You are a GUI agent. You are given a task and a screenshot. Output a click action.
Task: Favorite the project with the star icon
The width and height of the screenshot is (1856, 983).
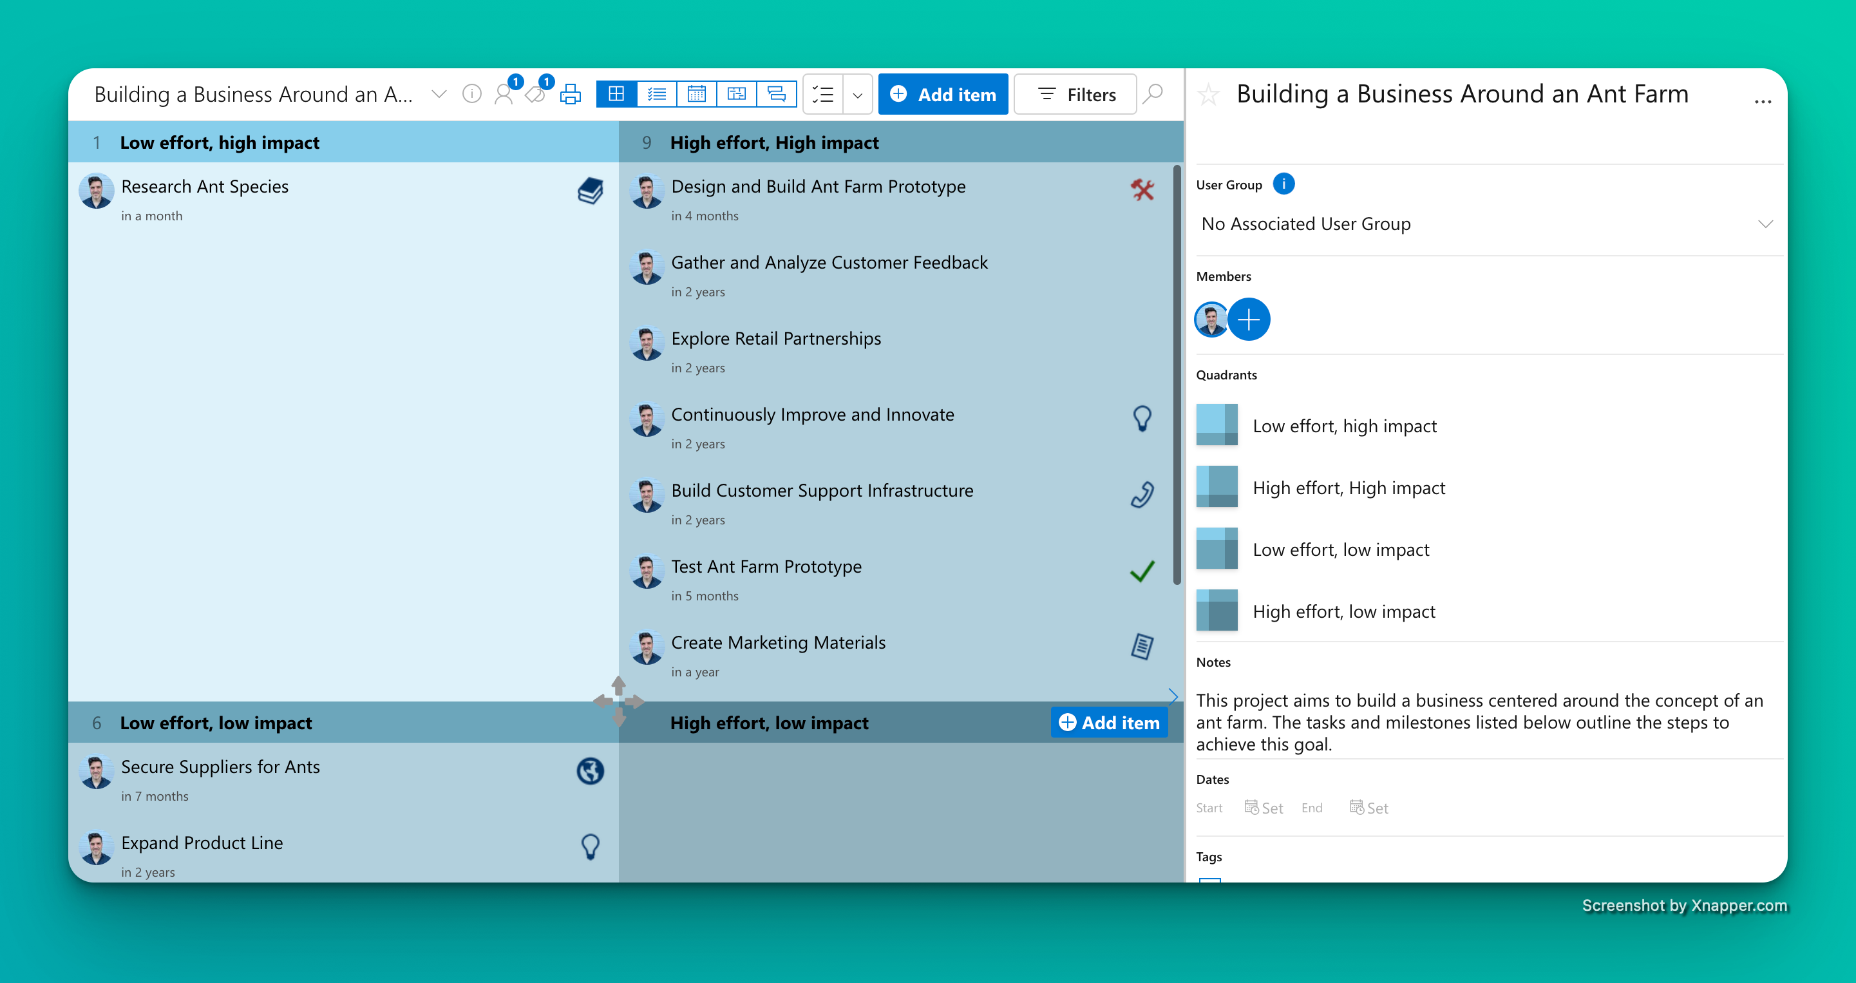(1209, 95)
